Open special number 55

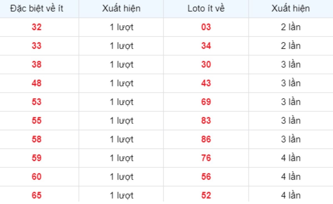tap(37, 121)
